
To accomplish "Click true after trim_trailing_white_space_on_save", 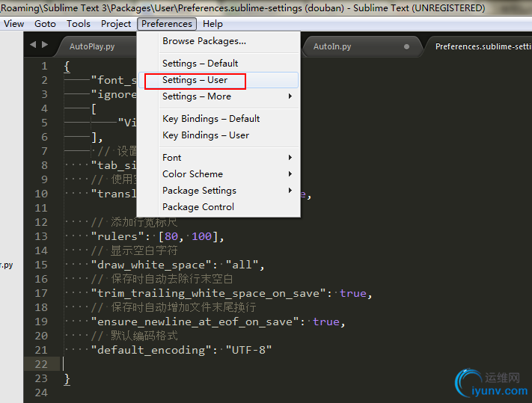I will [353, 293].
